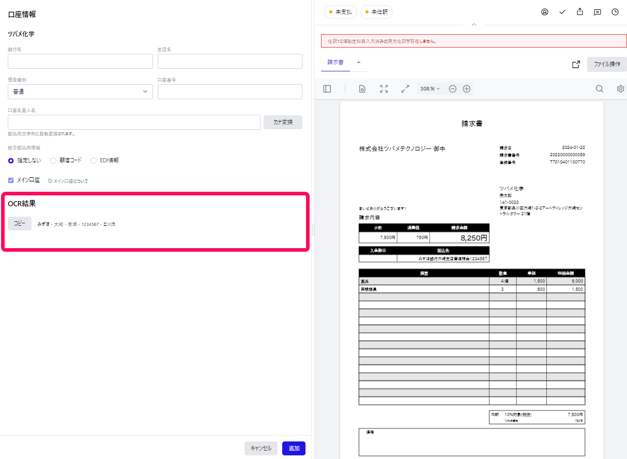Open the 預金種別 普通 dropdown
Viewport: 627px width, 459px height.
pos(80,91)
